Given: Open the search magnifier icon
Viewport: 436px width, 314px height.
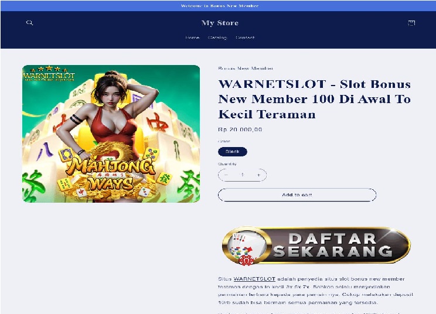Looking at the screenshot, I should [29, 23].
